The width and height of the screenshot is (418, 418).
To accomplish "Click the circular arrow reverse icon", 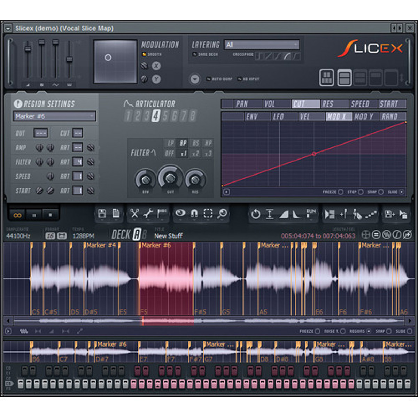I will 256,214.
